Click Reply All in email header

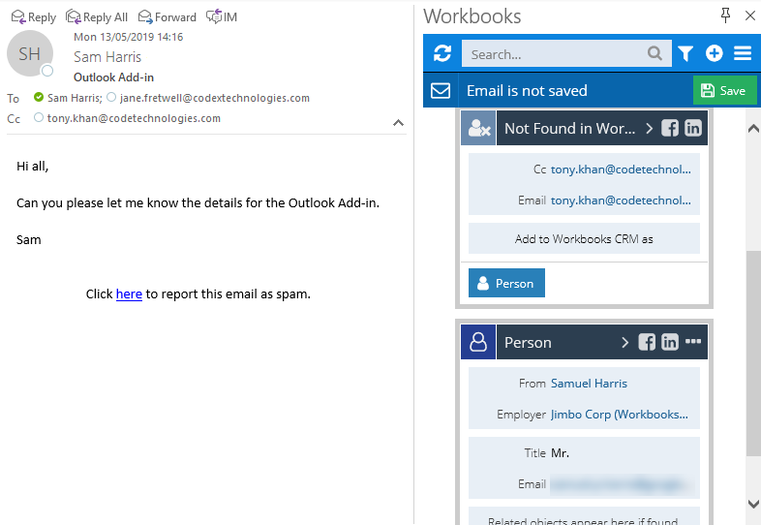pyautogui.click(x=97, y=17)
